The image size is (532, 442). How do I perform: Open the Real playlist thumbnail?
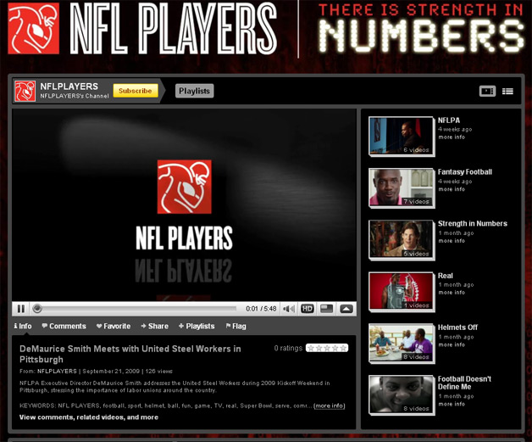(402, 292)
